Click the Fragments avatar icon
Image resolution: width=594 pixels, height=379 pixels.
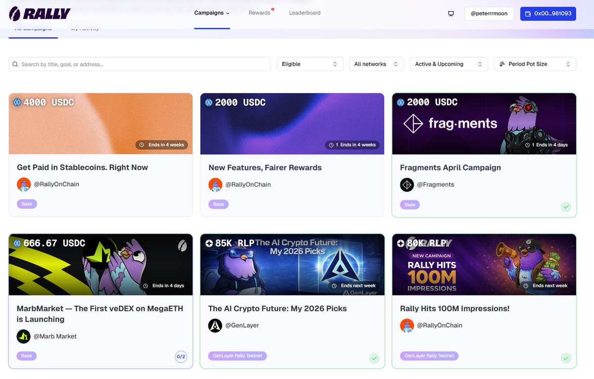pyautogui.click(x=407, y=185)
